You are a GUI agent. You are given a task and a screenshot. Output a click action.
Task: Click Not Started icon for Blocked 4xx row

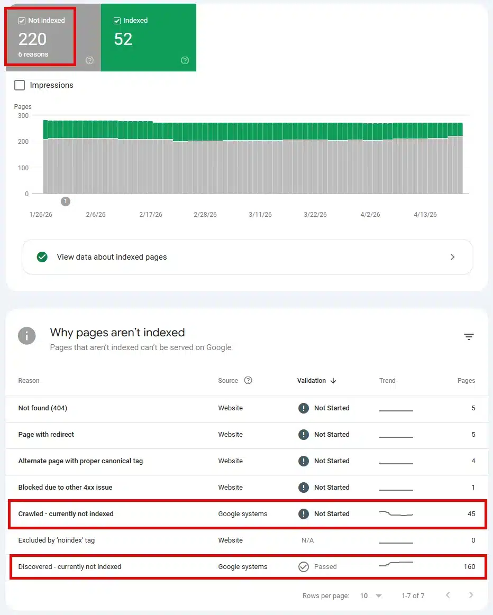coord(304,487)
